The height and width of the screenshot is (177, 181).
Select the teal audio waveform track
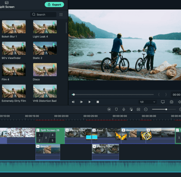click(x=90, y=166)
